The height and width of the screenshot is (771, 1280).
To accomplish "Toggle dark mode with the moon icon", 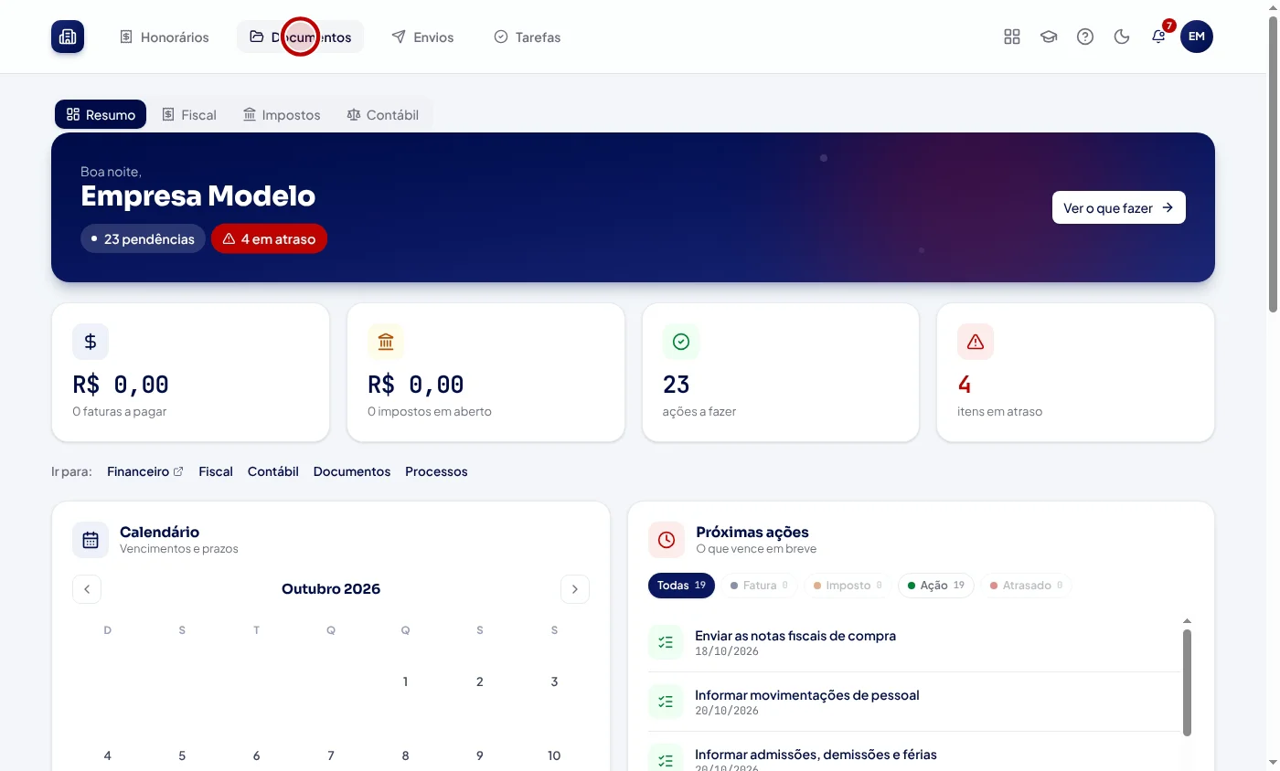I will click(1122, 37).
